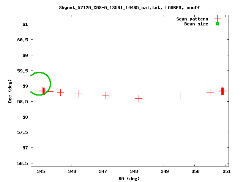Click the scan point near RA 349.5

tap(180, 96)
